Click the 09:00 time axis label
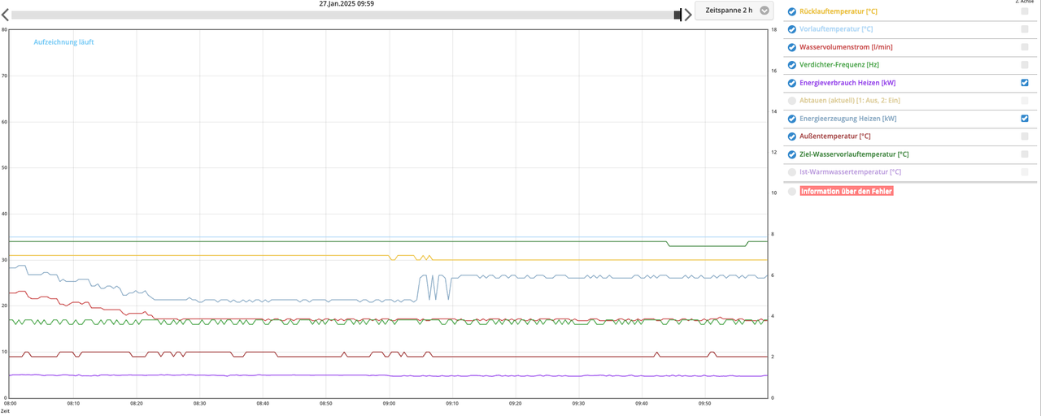The height and width of the screenshot is (416, 1041). [389, 404]
